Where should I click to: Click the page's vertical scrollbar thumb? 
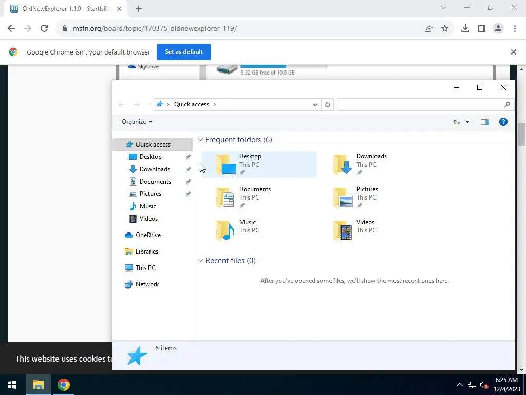pos(522,134)
